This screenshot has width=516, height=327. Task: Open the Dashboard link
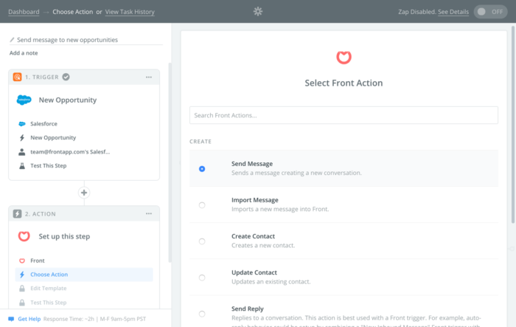point(24,12)
